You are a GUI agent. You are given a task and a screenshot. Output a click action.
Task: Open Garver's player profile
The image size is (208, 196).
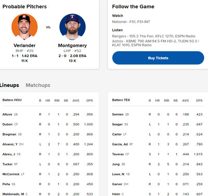(117, 184)
